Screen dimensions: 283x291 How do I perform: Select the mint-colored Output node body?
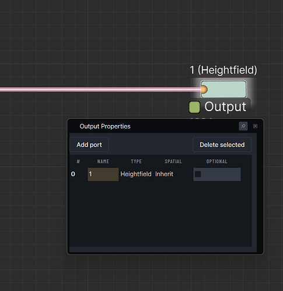[223, 90]
